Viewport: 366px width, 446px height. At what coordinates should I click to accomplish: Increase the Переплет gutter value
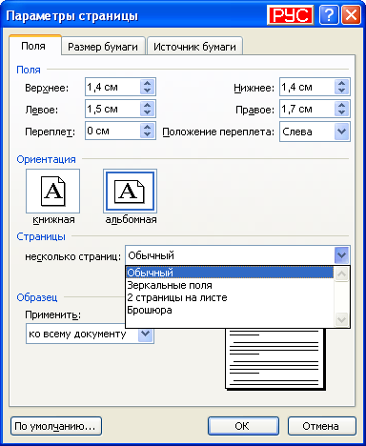(x=147, y=127)
